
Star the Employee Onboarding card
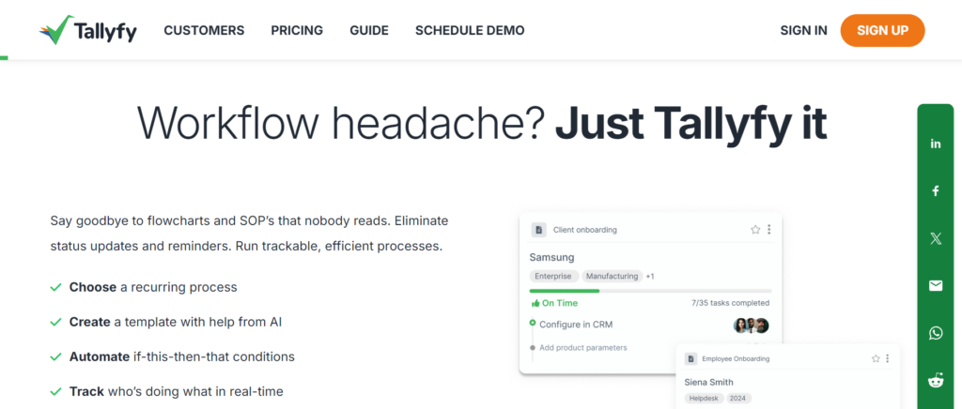tap(876, 358)
